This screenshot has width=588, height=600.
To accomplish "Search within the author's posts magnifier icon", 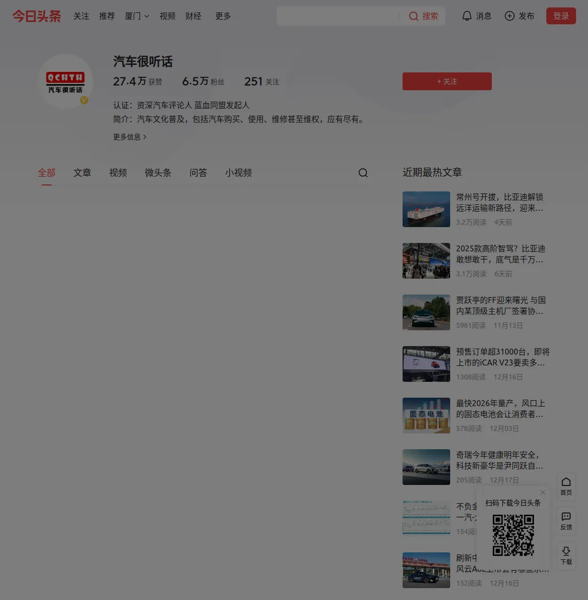I will [363, 173].
